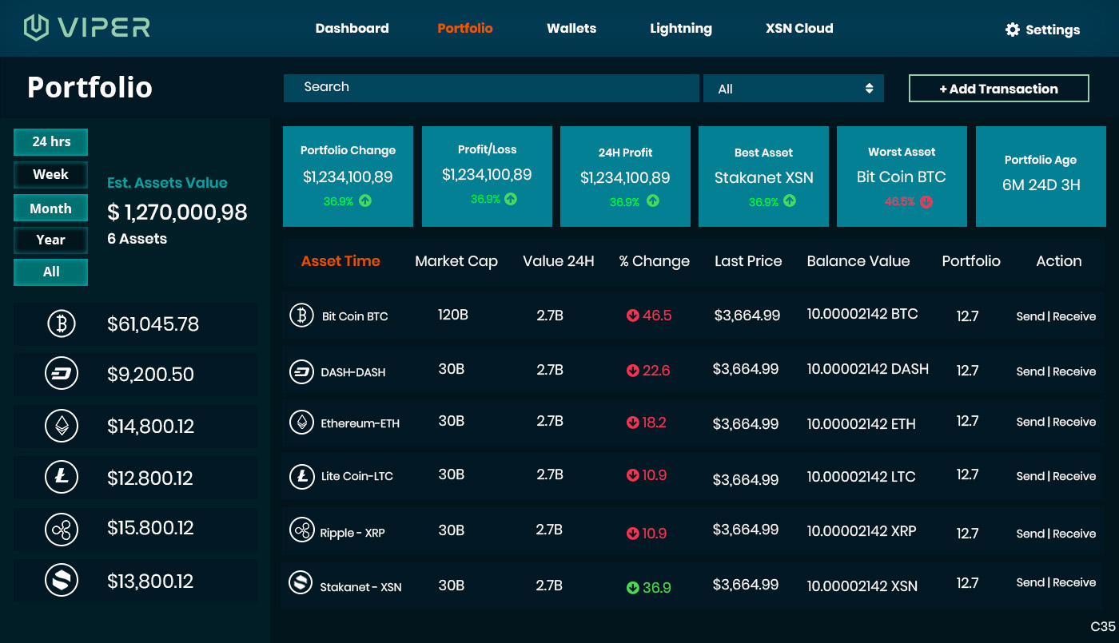Screen dimensions: 1119x643
Task: Click the 6 Assets label
Action: (x=137, y=239)
